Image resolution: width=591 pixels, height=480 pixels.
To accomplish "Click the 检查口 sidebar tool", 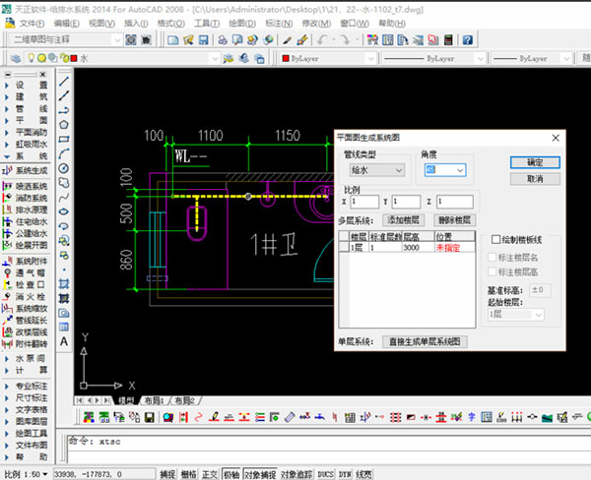I will coord(31,284).
